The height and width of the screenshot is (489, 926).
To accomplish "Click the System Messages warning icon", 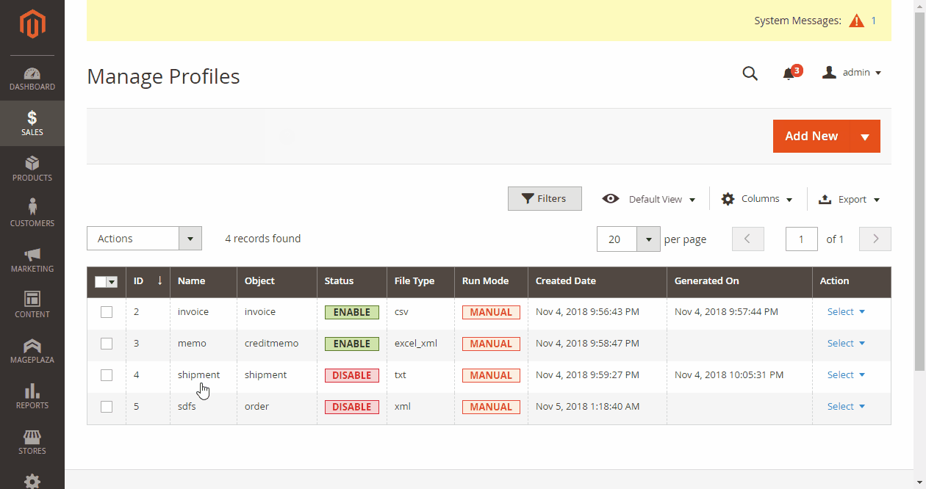I will pos(856,21).
